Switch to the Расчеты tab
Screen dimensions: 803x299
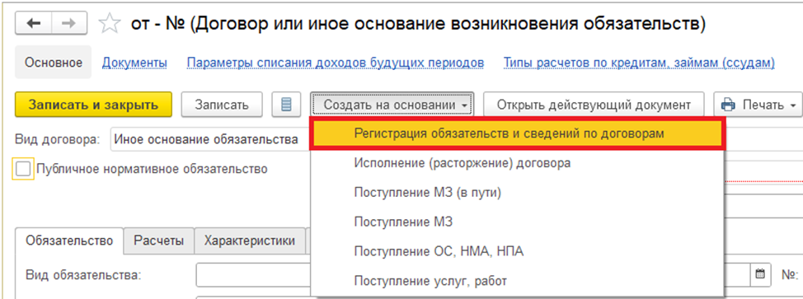point(159,241)
